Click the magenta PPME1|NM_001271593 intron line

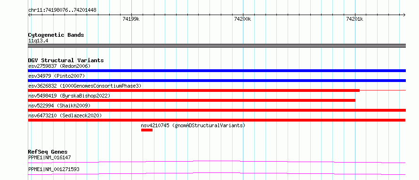[x=217, y=173]
